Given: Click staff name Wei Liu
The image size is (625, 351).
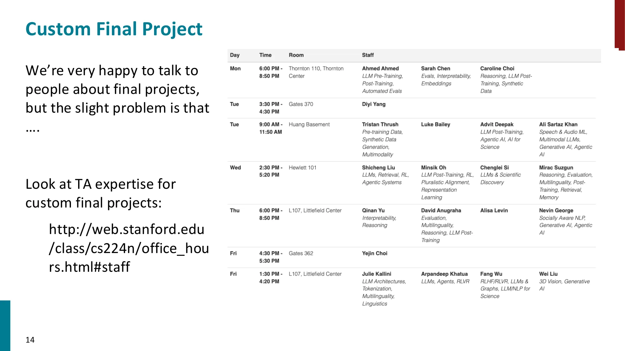Looking at the screenshot, I should [548, 274].
